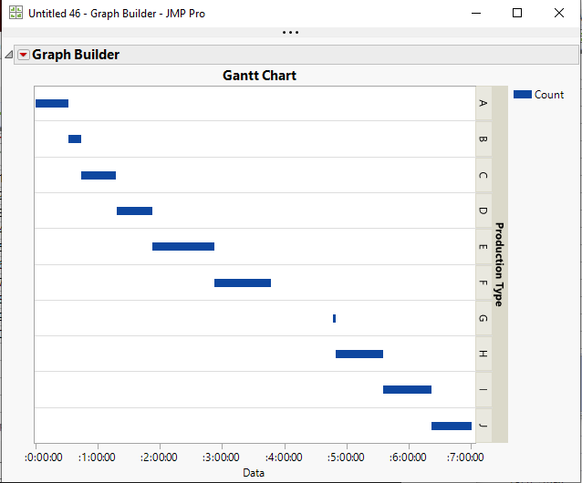Reveal hidden menu bar via three dots
This screenshot has height=483, width=582.
click(x=290, y=33)
